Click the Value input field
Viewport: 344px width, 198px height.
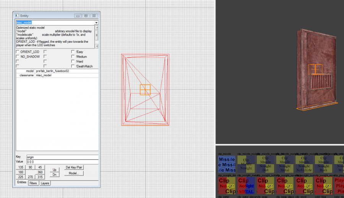tap(62, 162)
